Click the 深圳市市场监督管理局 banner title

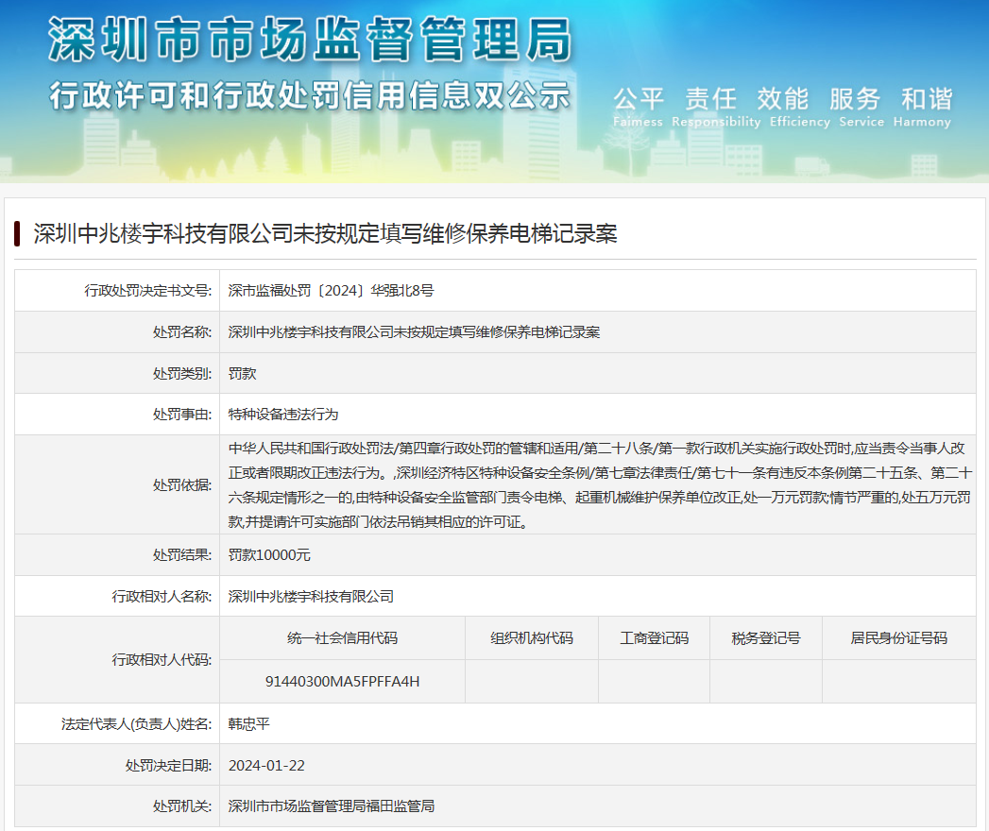pos(310,39)
